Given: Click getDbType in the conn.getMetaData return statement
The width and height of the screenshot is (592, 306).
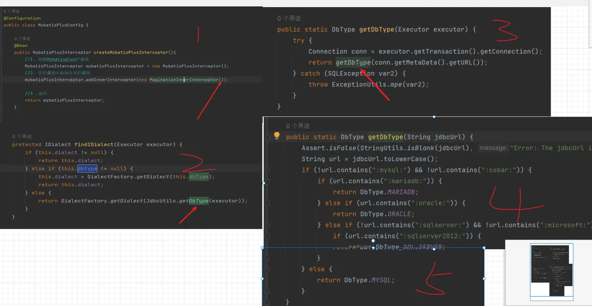Looking at the screenshot, I should point(354,63).
